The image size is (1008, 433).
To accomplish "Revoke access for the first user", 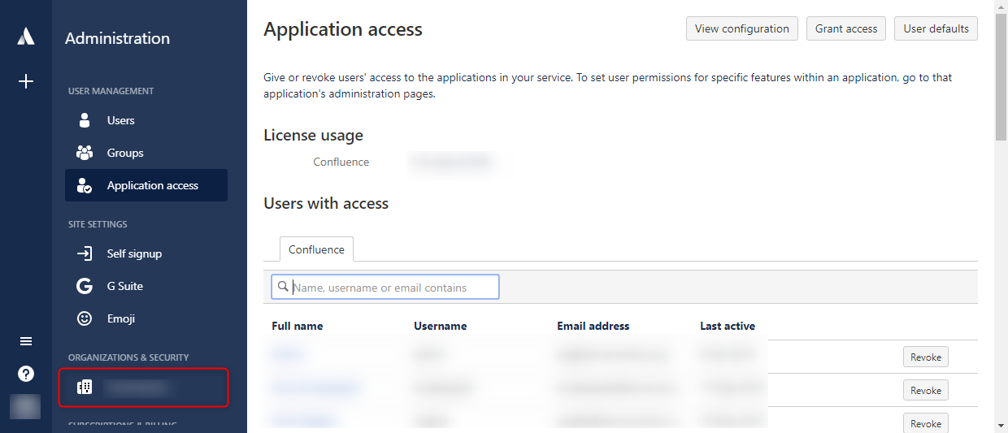I will (926, 357).
